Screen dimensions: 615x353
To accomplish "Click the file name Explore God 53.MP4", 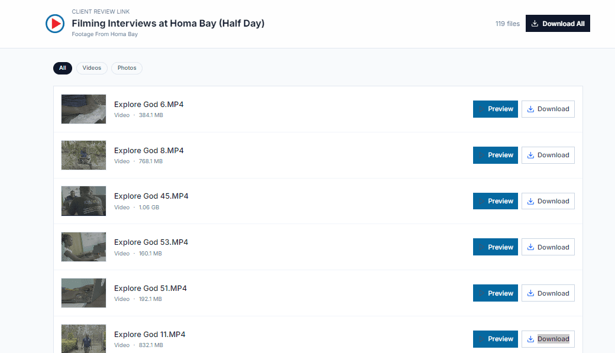I will pos(151,242).
